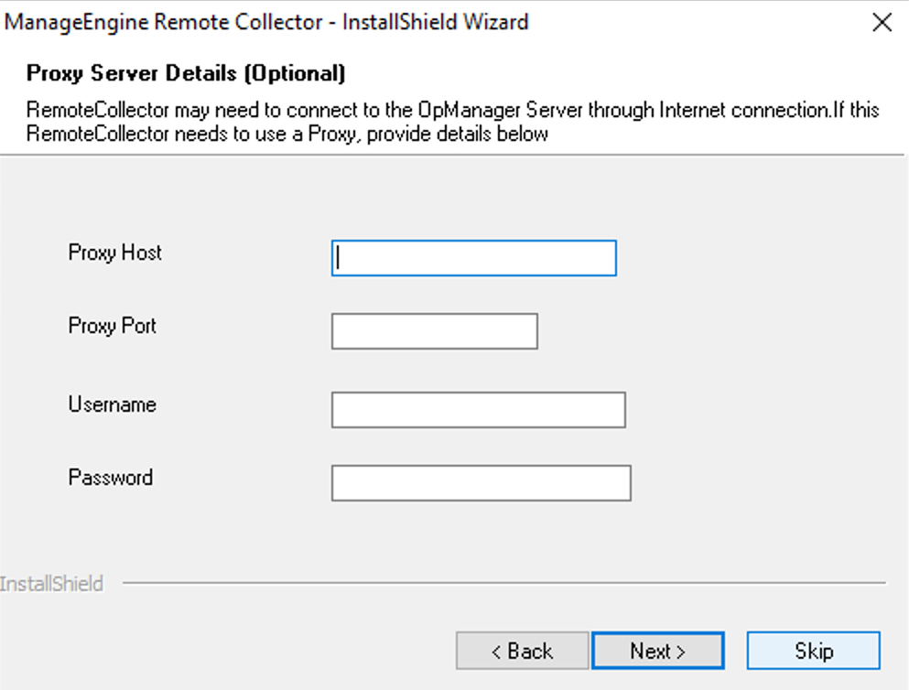Click the Proxy Host input field
The height and width of the screenshot is (690, 909).
[x=473, y=258]
